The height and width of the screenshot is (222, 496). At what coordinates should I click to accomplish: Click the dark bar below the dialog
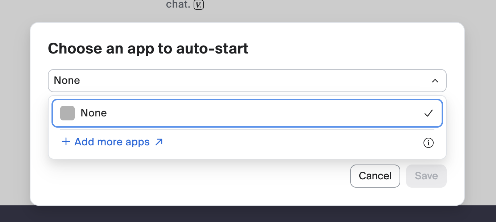pos(248,214)
